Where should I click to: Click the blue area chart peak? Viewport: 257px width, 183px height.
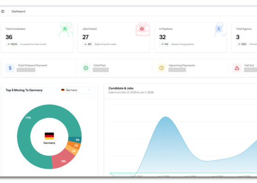click(166, 117)
